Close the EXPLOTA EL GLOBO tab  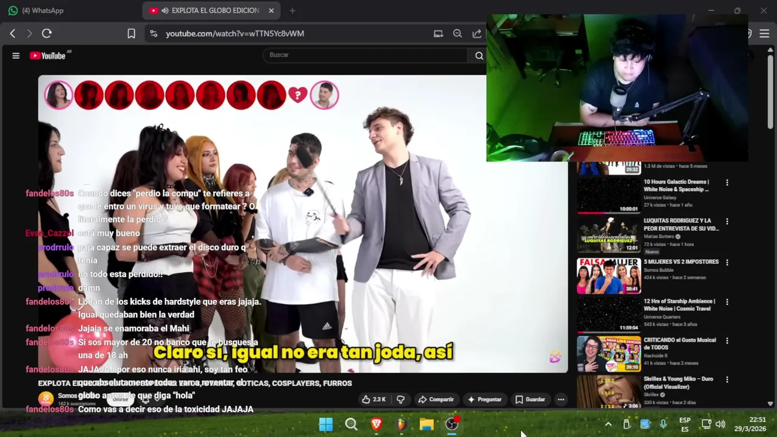(x=271, y=10)
